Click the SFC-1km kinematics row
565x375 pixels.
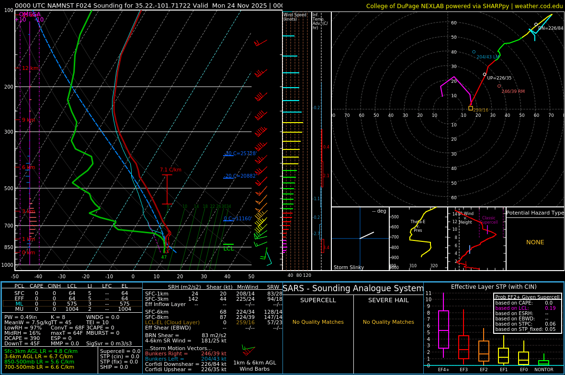(x=214, y=294)
